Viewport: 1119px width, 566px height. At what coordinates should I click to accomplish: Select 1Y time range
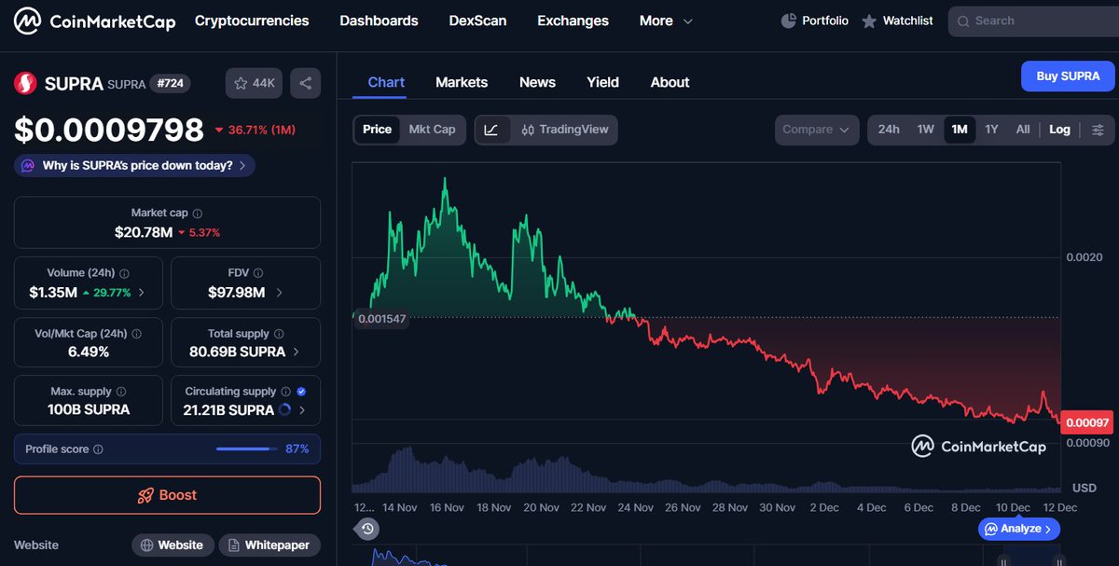(x=991, y=130)
